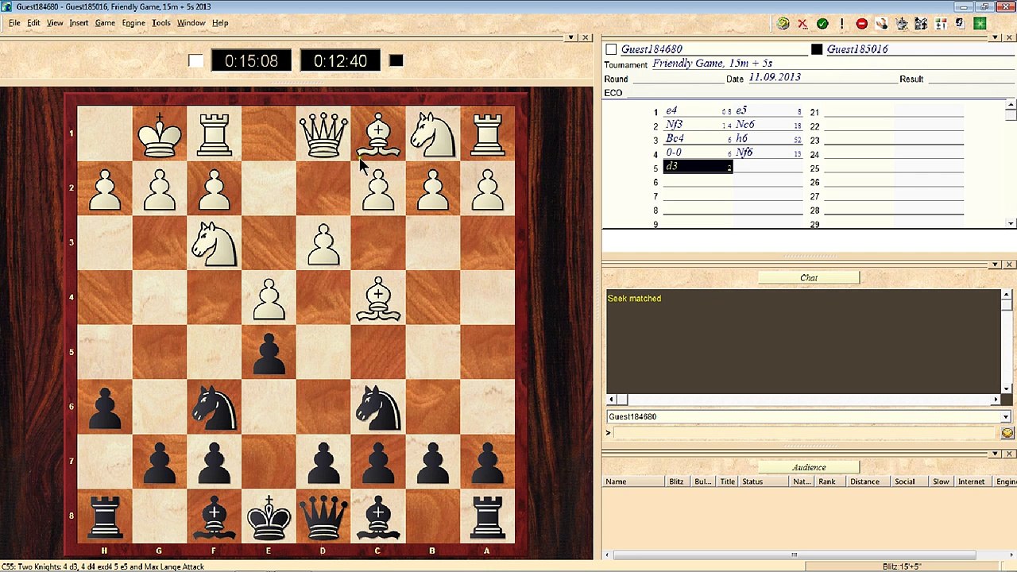The width and height of the screenshot is (1017, 572).
Task: Select the black pawn on e5
Action: click(x=269, y=352)
